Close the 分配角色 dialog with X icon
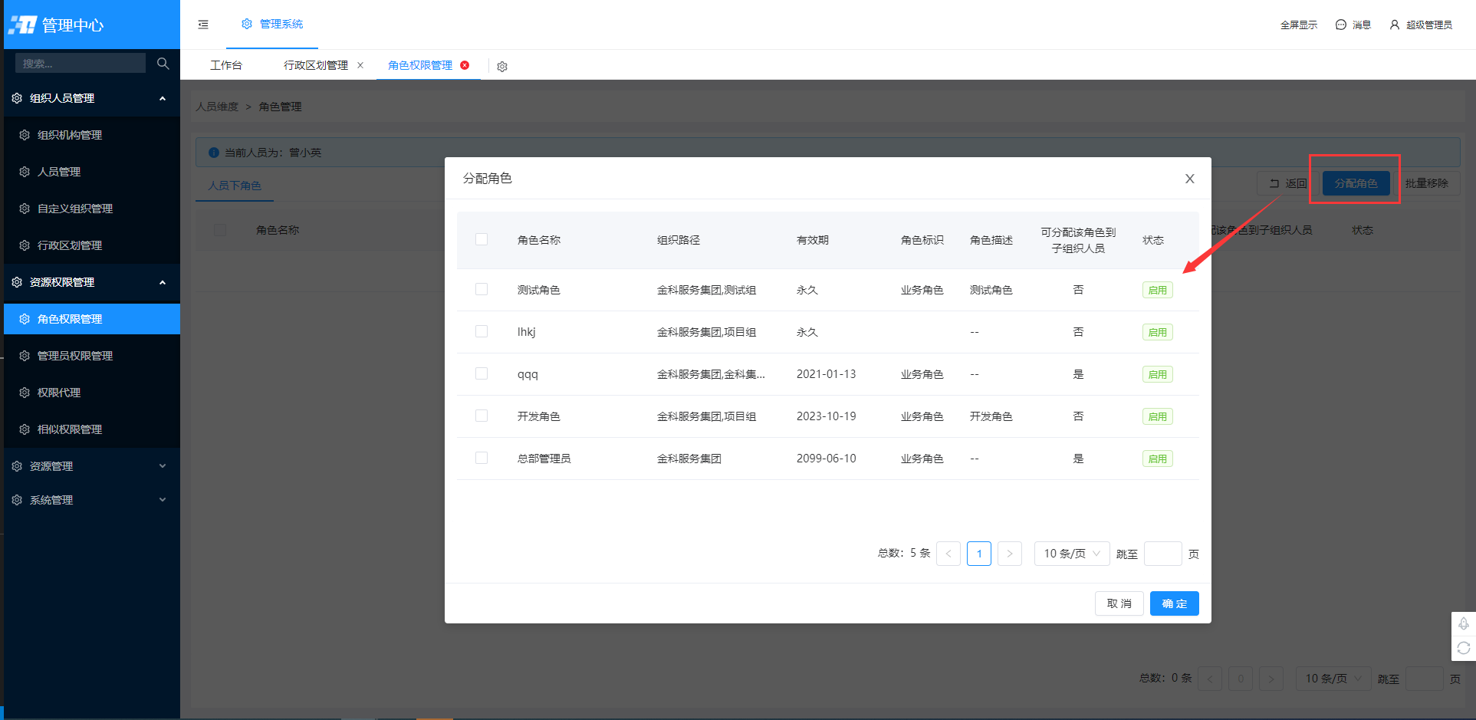Viewport: 1476px width, 720px height. pyautogui.click(x=1190, y=179)
